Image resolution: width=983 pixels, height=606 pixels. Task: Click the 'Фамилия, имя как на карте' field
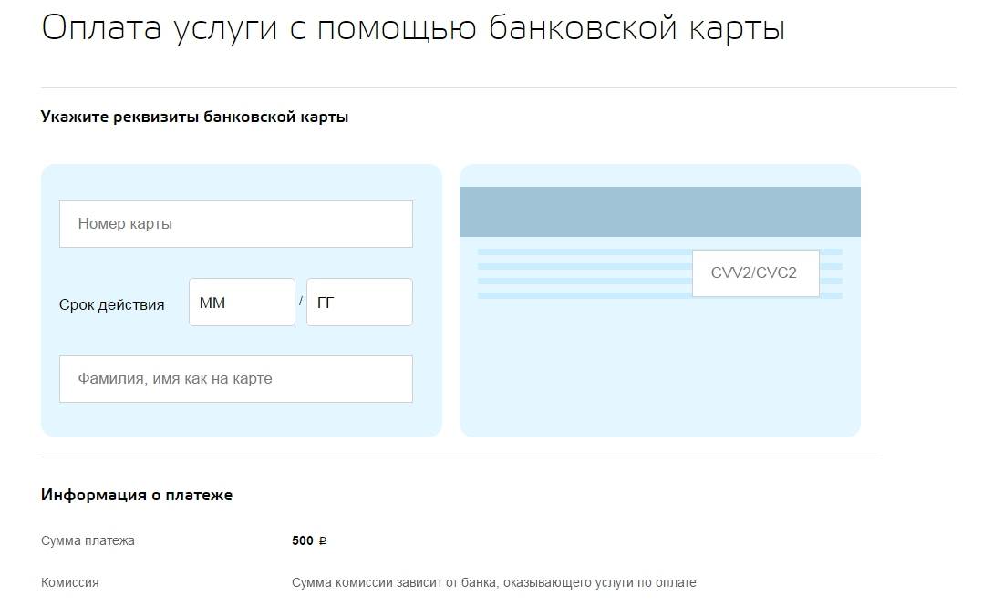[235, 379]
